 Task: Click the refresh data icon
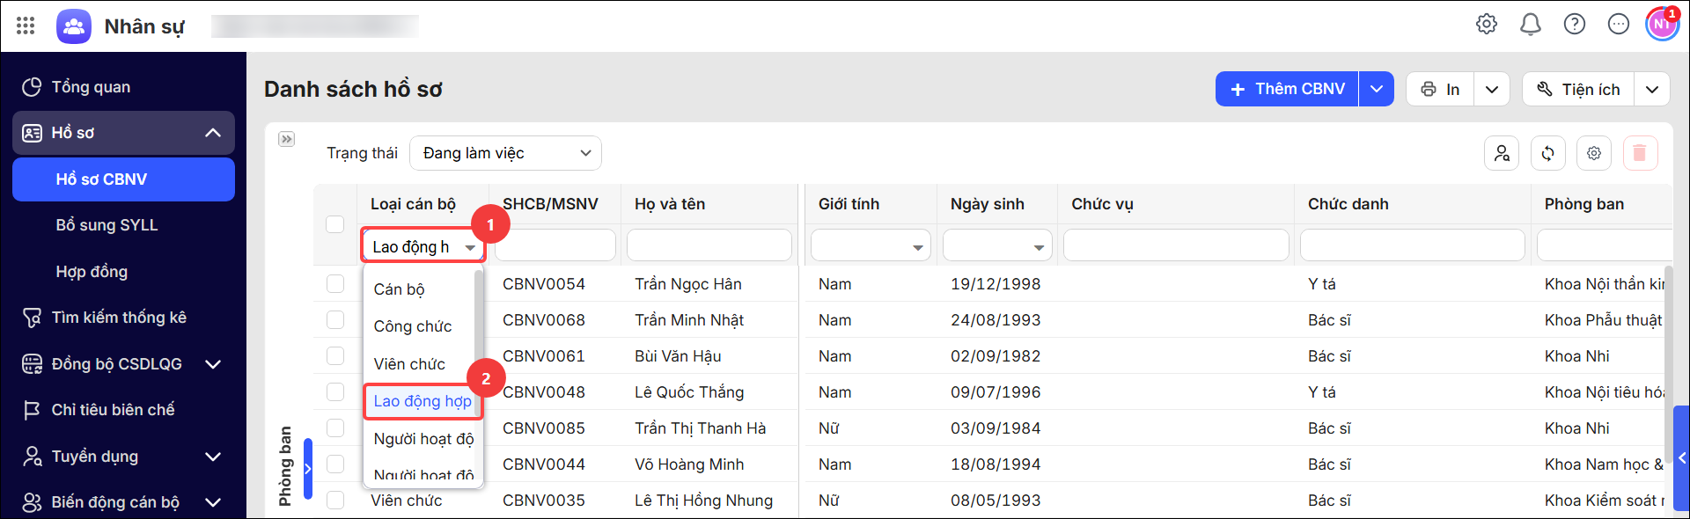[1547, 153]
